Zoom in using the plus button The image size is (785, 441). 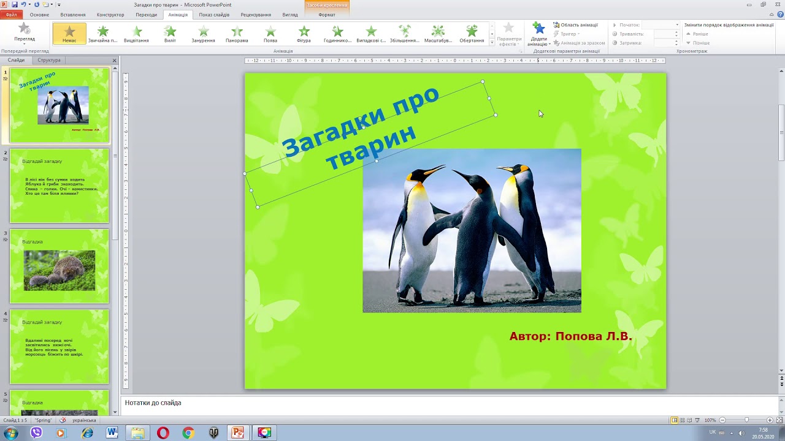(x=770, y=420)
